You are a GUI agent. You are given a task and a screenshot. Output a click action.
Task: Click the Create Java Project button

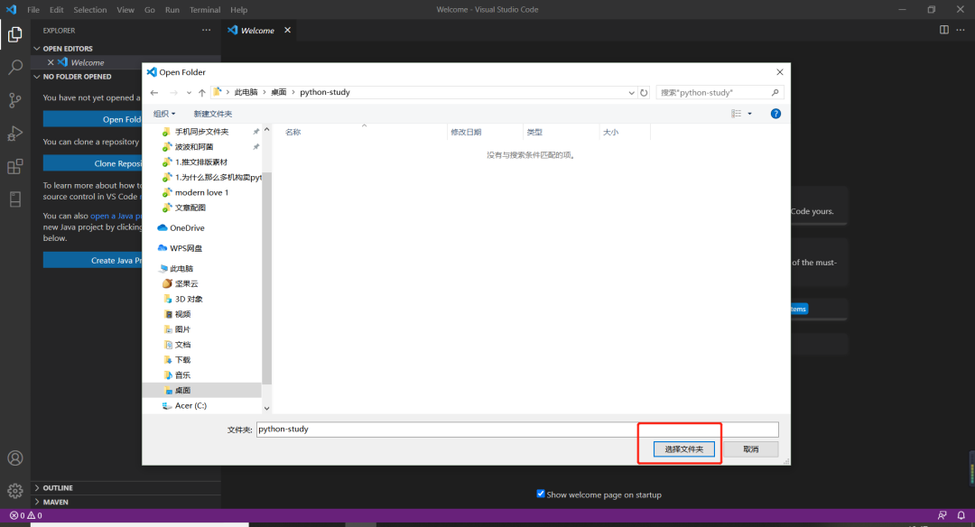click(93, 261)
